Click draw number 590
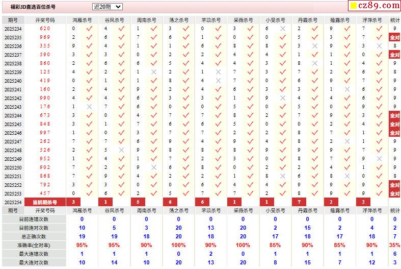The width and height of the screenshot is (401, 269). (45, 55)
